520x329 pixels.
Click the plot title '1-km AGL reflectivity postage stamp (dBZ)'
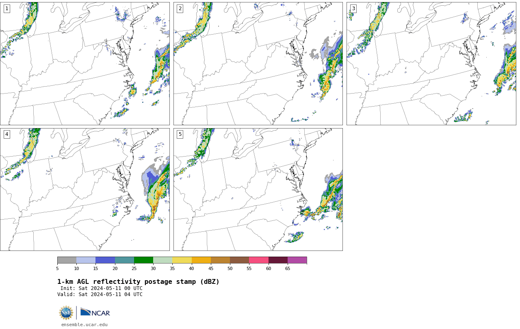[x=138, y=282]
